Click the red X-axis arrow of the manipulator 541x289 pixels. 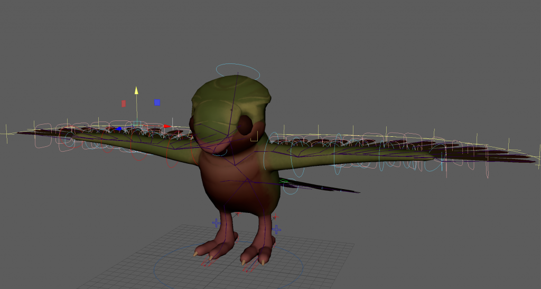click(x=166, y=126)
